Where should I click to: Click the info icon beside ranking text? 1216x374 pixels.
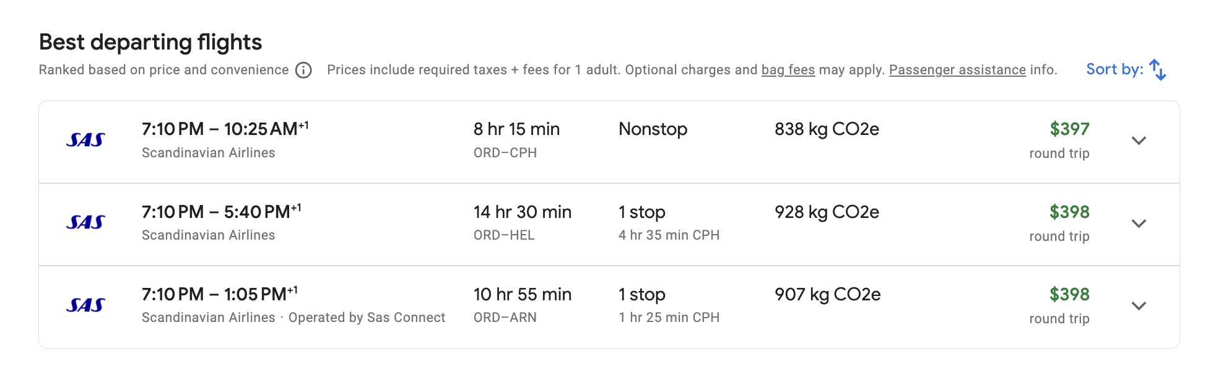(303, 71)
